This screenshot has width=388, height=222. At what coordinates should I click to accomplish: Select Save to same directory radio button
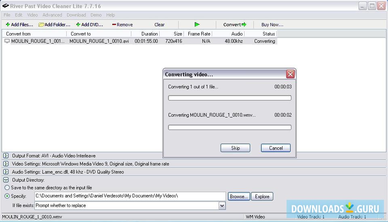coord(7,188)
